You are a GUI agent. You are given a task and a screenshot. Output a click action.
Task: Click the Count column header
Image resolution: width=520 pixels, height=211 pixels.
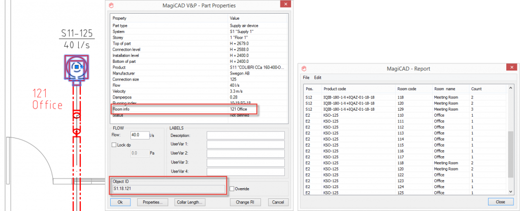pyautogui.click(x=488, y=89)
